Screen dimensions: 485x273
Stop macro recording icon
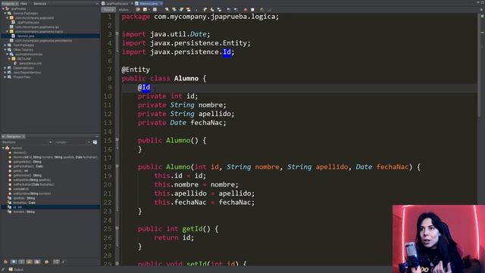[x=252, y=10]
